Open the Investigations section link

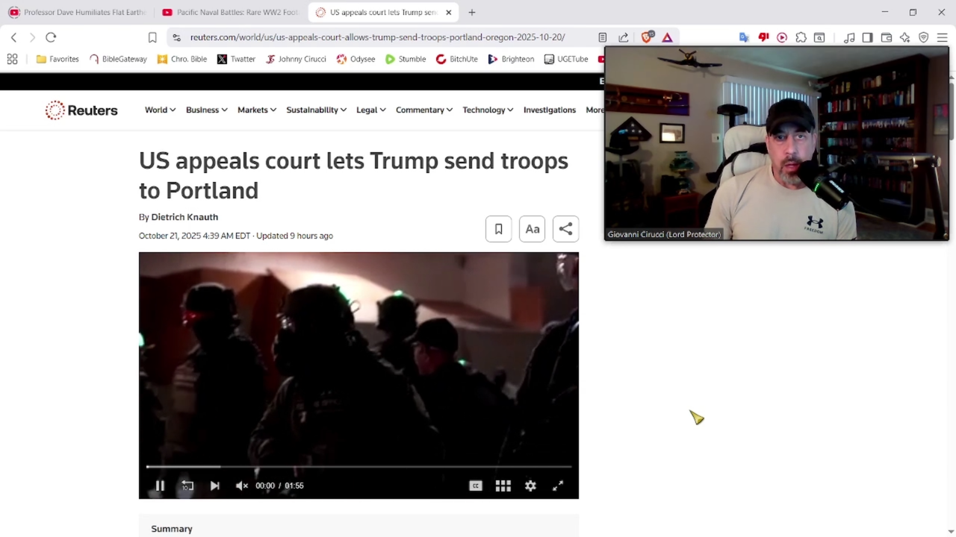[x=549, y=110]
